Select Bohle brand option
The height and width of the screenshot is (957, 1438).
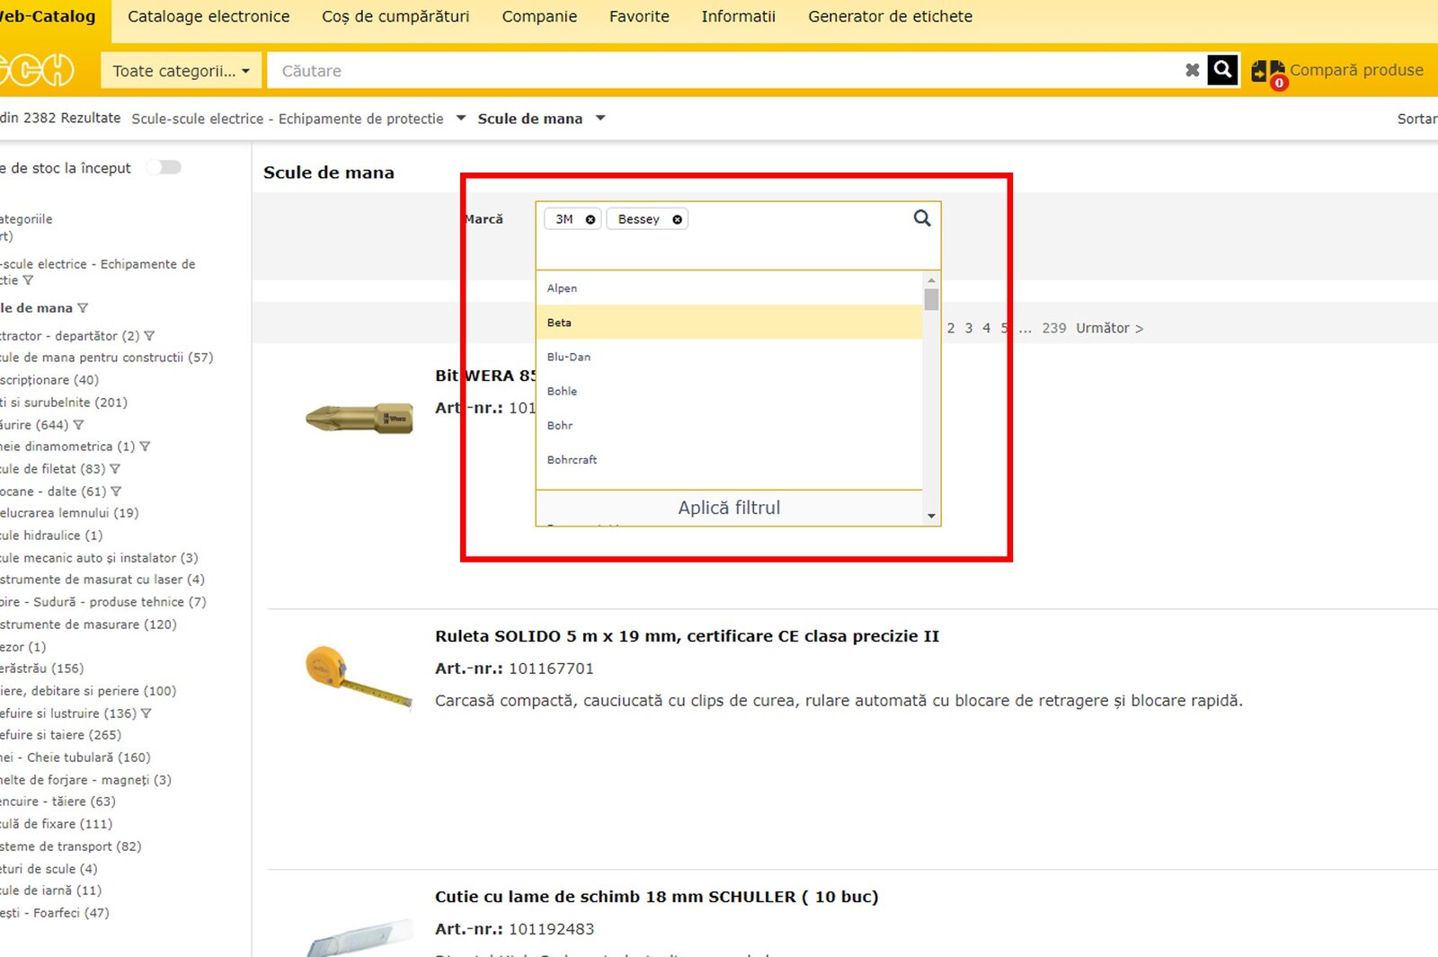[x=730, y=391]
